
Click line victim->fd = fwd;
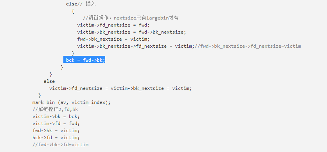tap(56, 123)
